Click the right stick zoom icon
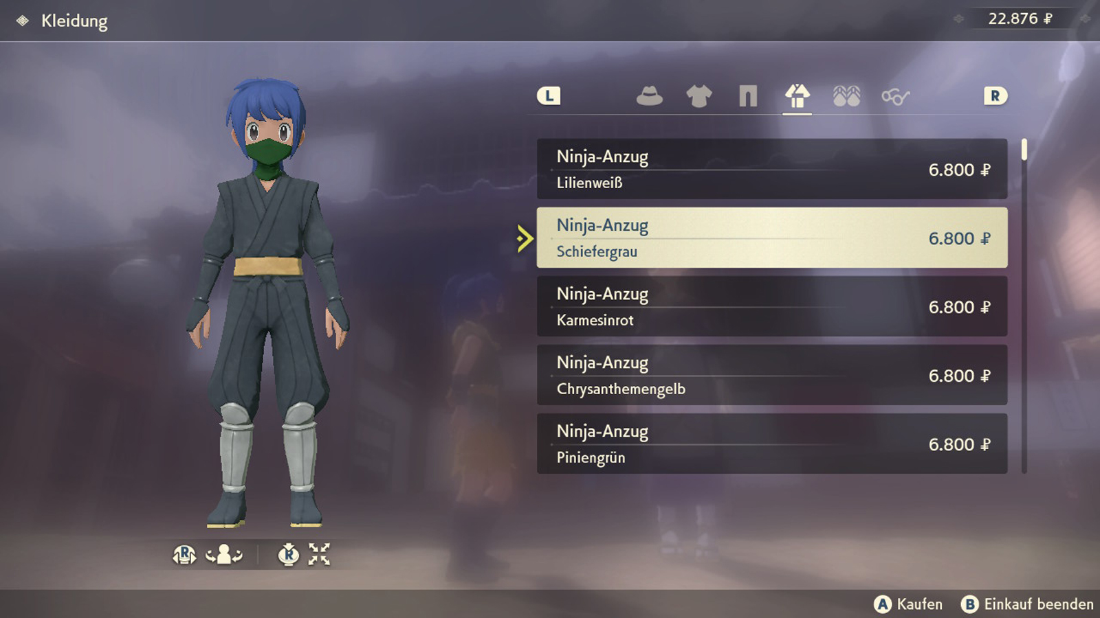The width and height of the screenshot is (1100, 618). click(x=289, y=554)
